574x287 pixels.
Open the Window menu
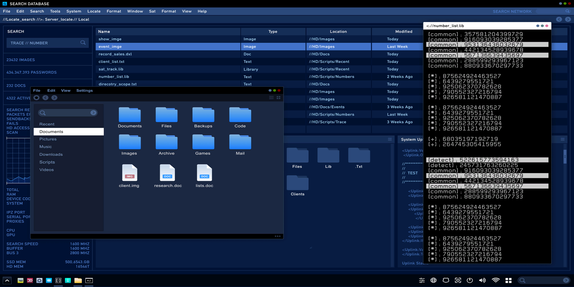135,11
